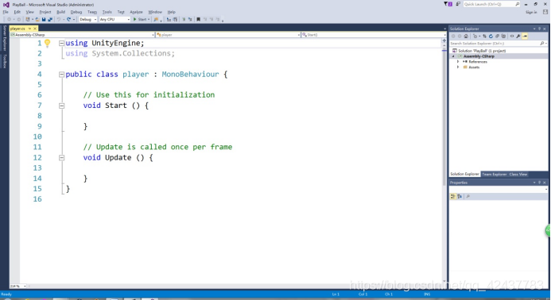
Task: Click the Search Solution Explorer field
Action: point(499,44)
